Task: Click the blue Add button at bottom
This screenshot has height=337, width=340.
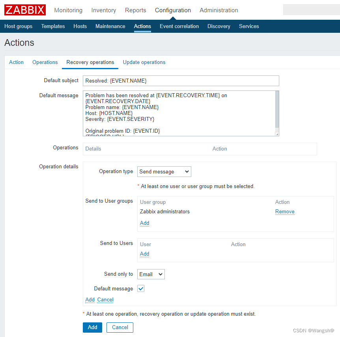Action: pos(92,327)
